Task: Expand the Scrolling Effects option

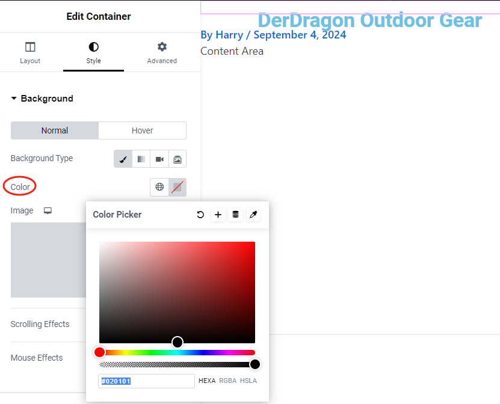Action: coord(40,324)
